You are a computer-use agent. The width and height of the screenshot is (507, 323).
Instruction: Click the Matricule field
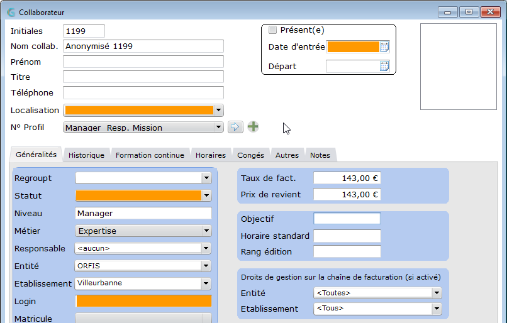point(143,318)
